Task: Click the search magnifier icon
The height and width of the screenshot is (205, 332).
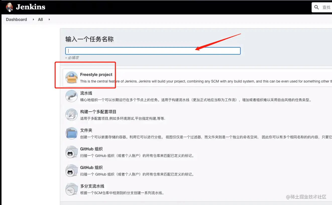Action: point(316,7)
